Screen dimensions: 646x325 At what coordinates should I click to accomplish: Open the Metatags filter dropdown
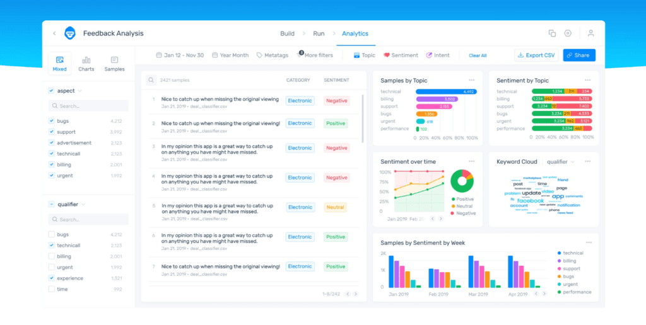[x=273, y=55]
